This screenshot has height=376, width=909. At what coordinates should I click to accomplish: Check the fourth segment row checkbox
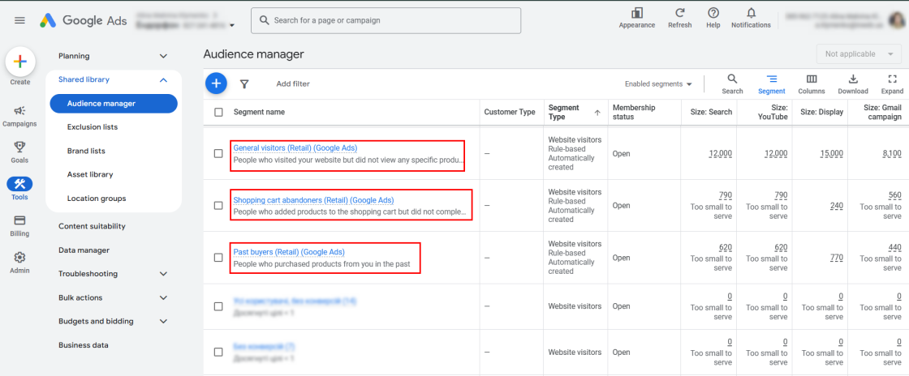(218, 306)
